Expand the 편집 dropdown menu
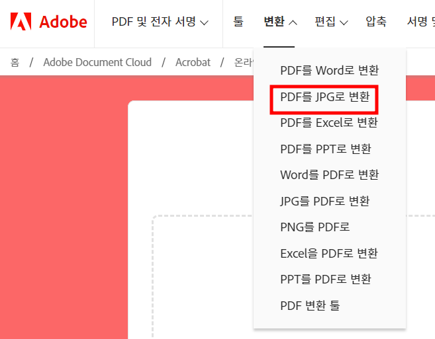This screenshot has width=435, height=339. (332, 22)
